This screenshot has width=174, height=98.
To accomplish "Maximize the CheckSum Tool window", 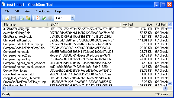I will 163,5.
